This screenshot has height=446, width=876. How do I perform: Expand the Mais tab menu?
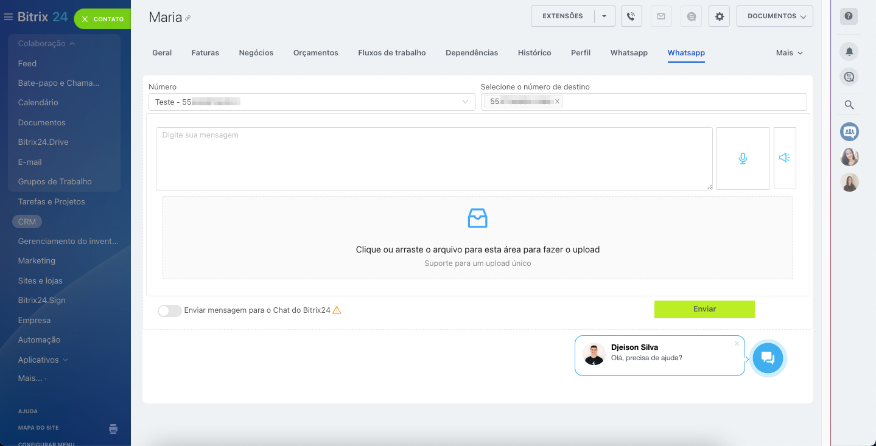click(x=790, y=53)
